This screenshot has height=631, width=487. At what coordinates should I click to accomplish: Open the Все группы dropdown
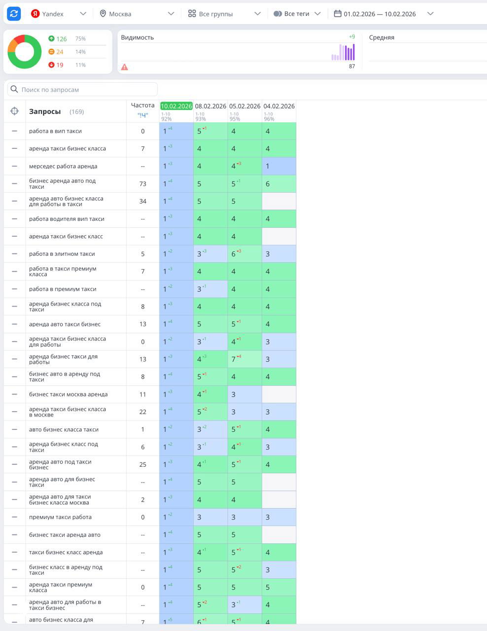257,14
